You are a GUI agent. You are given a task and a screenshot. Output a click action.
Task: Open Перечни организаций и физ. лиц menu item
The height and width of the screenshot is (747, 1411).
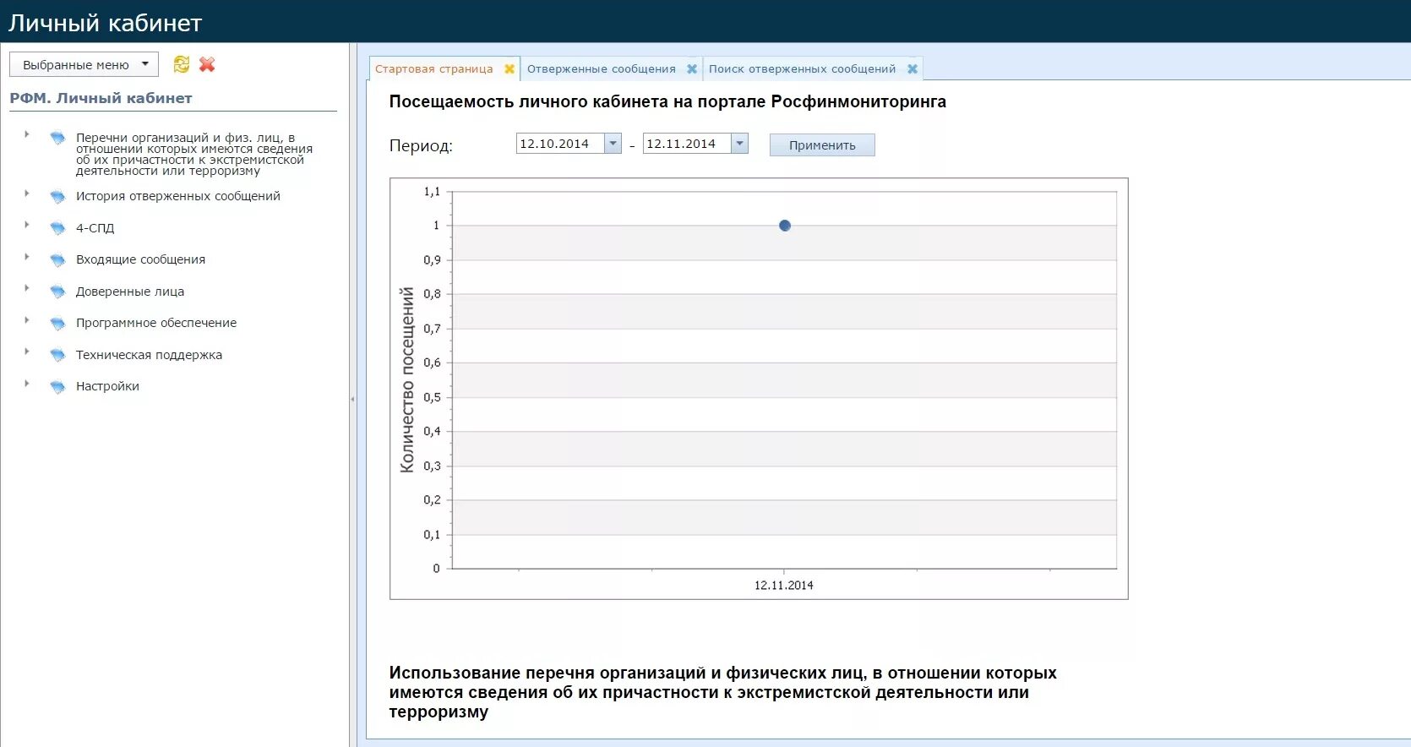[x=194, y=154]
